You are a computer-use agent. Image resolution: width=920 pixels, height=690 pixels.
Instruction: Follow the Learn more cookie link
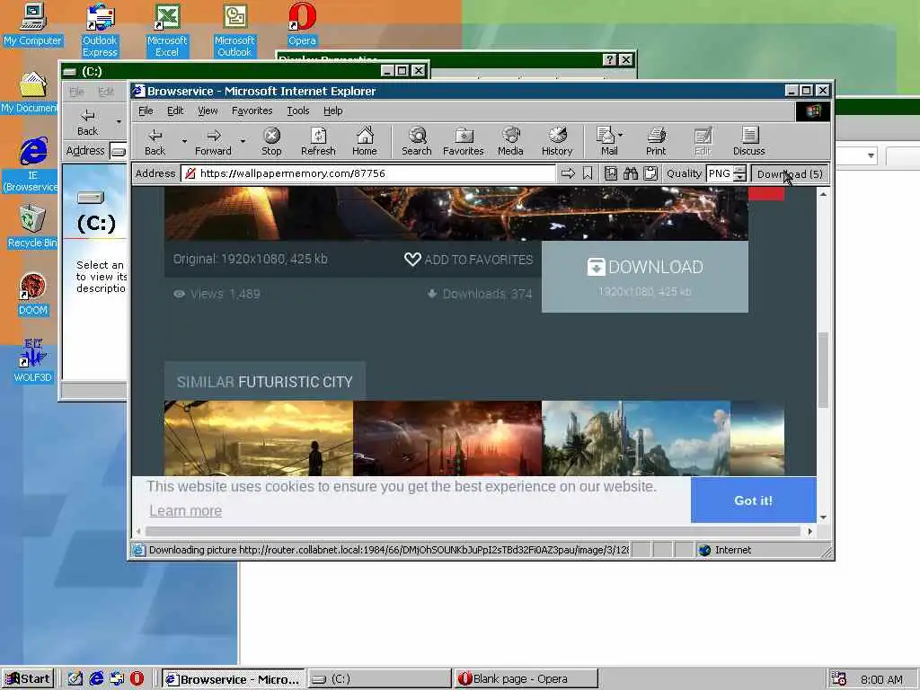(x=185, y=510)
